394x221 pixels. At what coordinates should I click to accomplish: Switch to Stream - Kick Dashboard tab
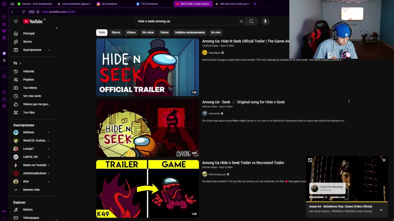coord(35,4)
